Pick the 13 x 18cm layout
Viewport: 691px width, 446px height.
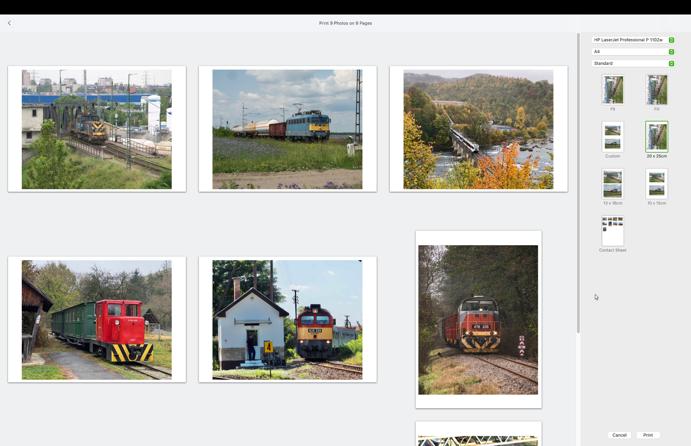[x=613, y=184]
